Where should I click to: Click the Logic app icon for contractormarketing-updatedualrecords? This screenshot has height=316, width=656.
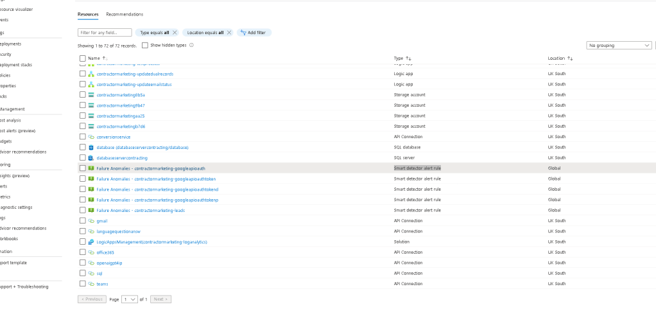[x=91, y=74]
